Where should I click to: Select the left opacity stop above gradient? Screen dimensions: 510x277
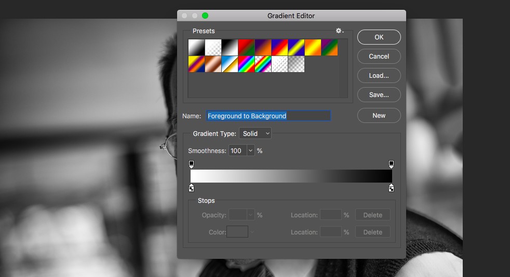point(191,164)
